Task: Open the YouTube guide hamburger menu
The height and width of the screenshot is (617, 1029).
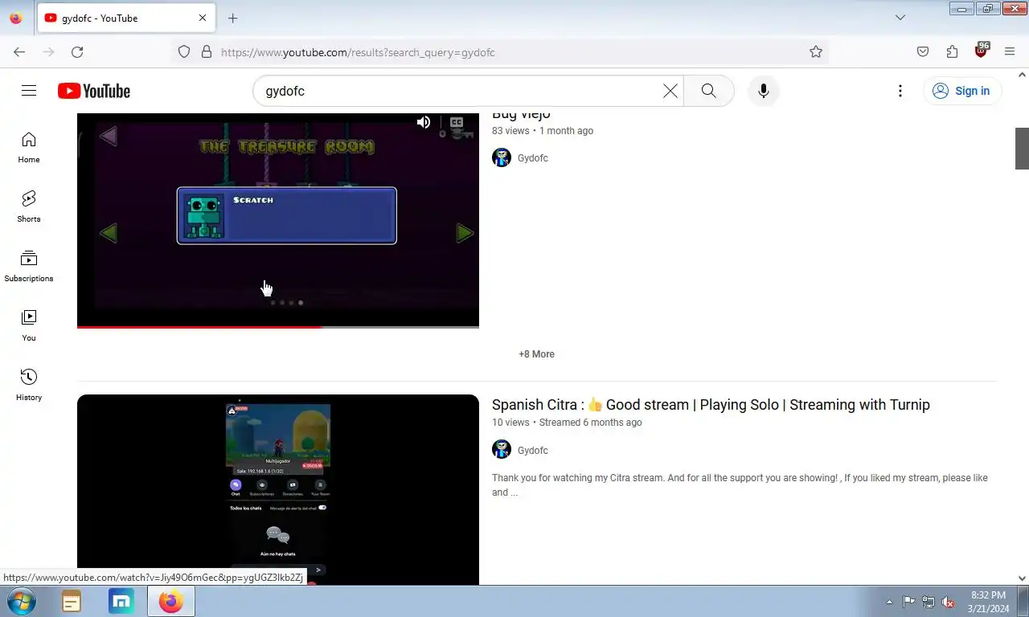Action: [29, 91]
